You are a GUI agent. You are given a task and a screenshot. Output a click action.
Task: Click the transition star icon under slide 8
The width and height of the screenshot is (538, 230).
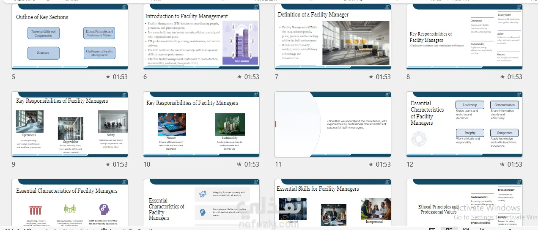(502, 77)
